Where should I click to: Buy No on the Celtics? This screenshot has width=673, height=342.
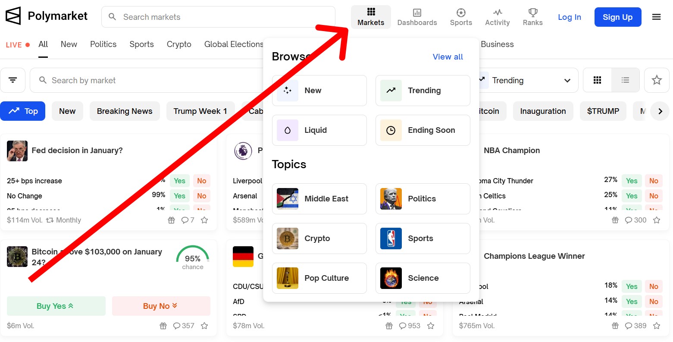pos(654,196)
